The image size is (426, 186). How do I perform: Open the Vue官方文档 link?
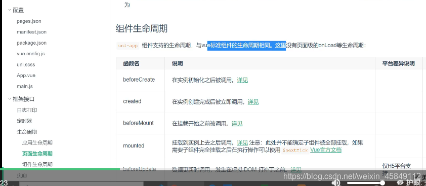tap(326, 150)
